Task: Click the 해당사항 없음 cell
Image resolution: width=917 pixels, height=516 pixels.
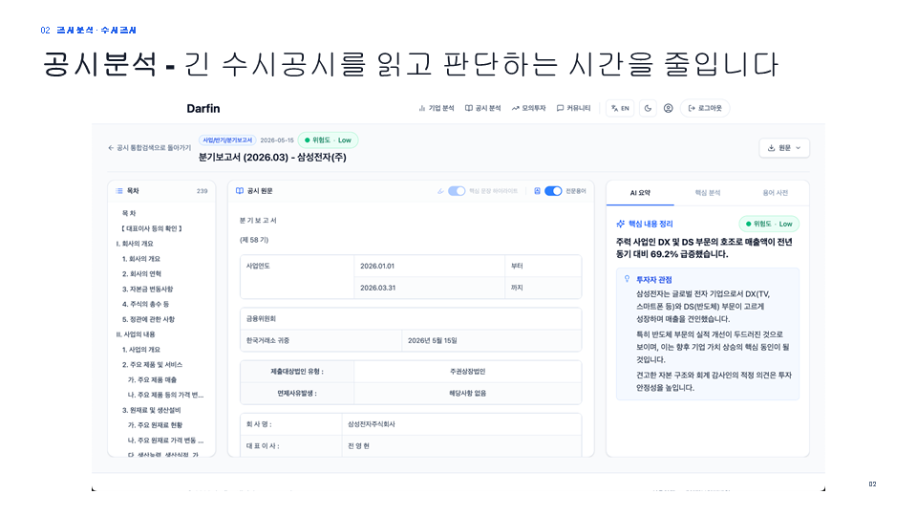Action: pyautogui.click(x=467, y=393)
